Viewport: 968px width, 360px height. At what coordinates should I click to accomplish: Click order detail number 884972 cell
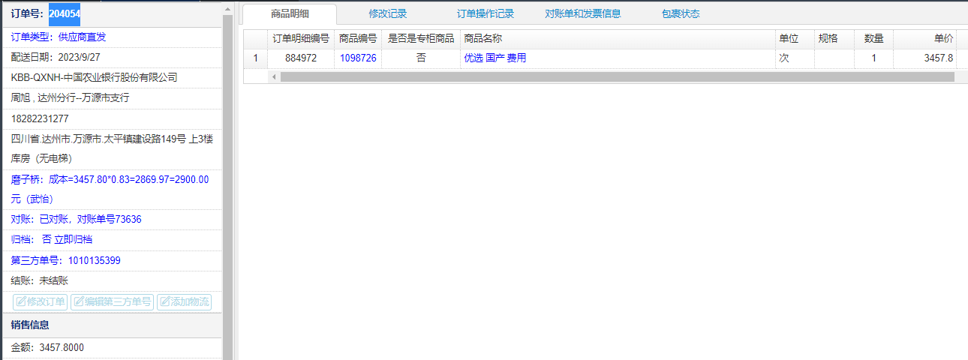click(300, 58)
